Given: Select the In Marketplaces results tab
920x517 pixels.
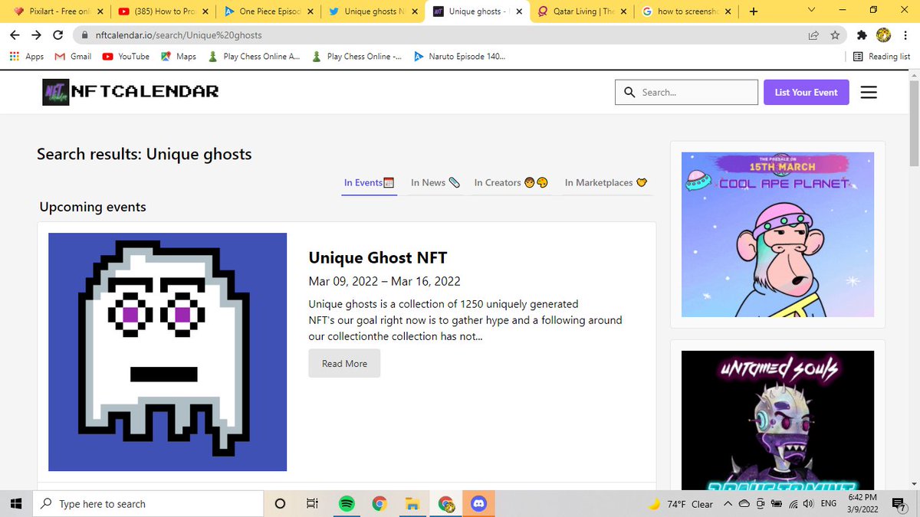Looking at the screenshot, I should pyautogui.click(x=606, y=182).
